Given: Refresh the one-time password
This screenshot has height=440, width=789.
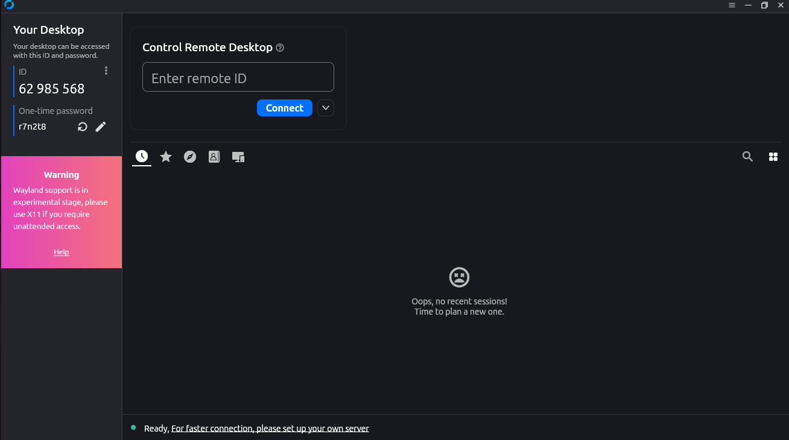Looking at the screenshot, I should pyautogui.click(x=83, y=127).
